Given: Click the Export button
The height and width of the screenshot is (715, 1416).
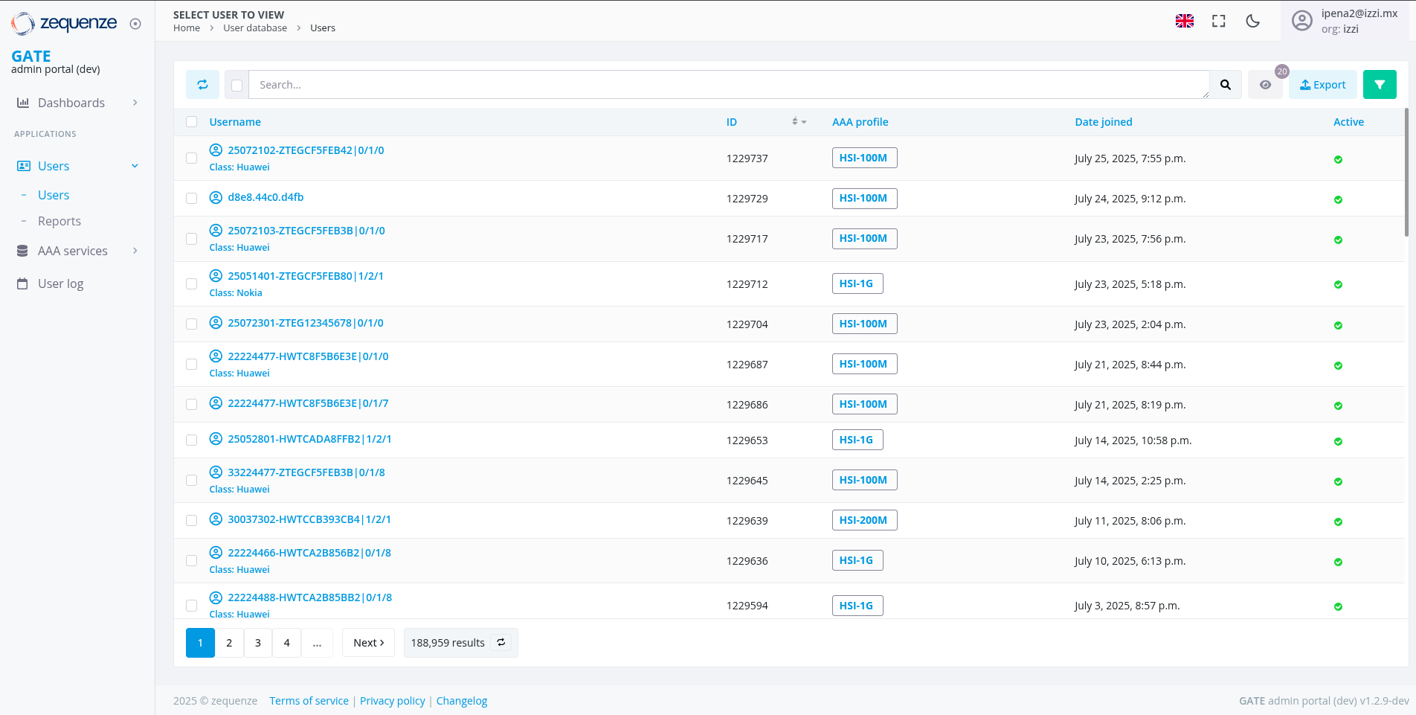Looking at the screenshot, I should pyautogui.click(x=1322, y=84).
